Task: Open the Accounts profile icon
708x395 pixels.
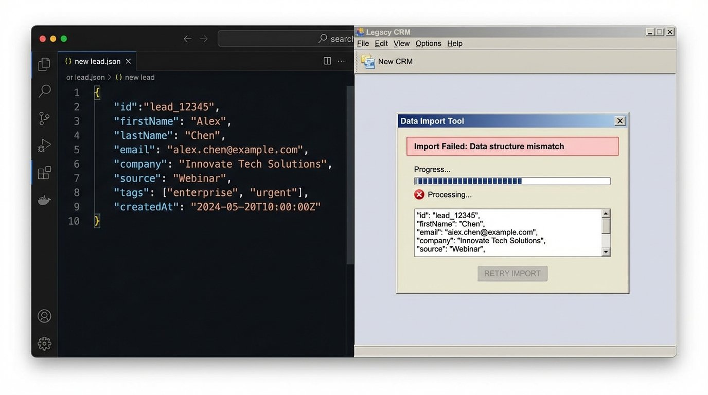Action: coord(44,316)
